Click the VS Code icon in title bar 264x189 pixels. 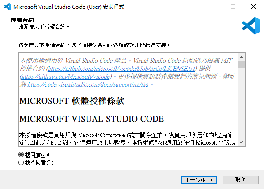8,7
